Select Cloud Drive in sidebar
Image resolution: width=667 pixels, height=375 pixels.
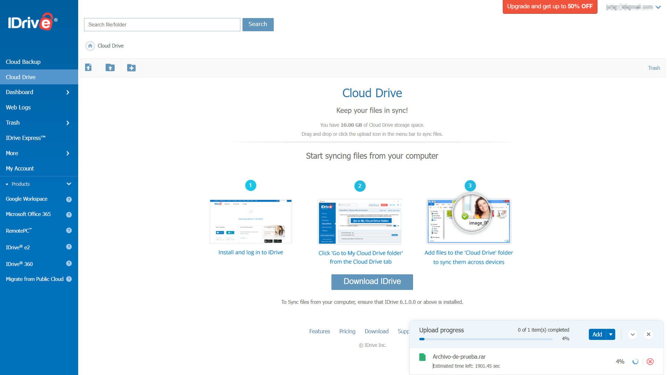click(39, 77)
